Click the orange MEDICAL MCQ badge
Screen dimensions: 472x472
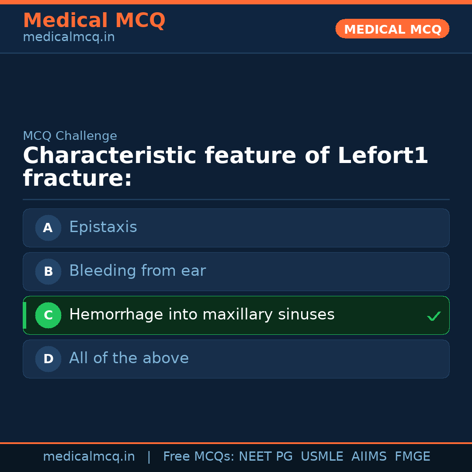tap(392, 29)
